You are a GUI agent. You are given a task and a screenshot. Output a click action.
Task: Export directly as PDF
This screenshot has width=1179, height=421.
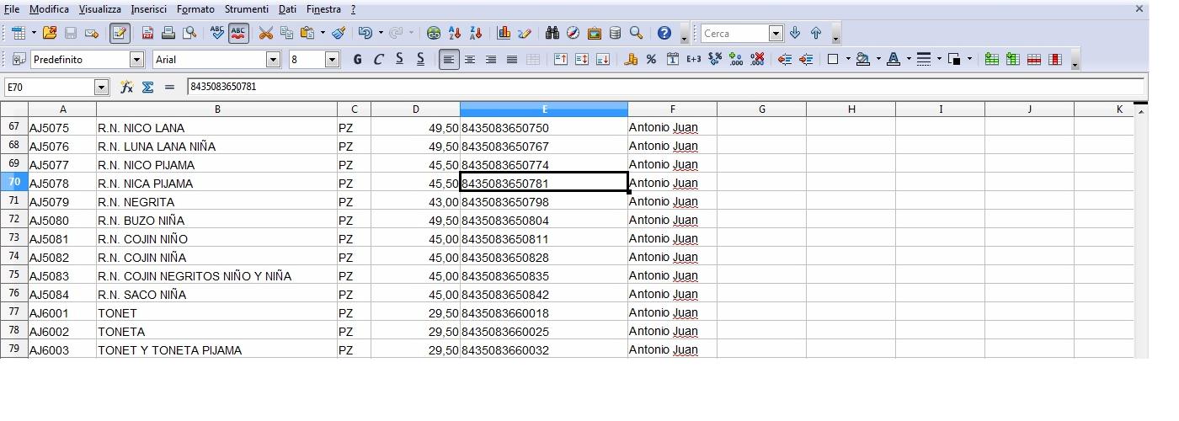(x=147, y=33)
